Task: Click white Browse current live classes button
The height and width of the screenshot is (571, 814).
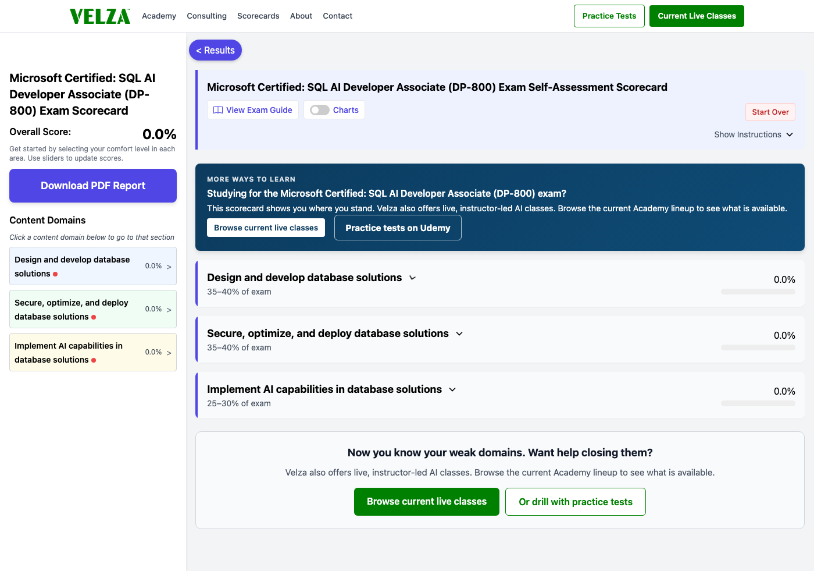Action: 266,228
